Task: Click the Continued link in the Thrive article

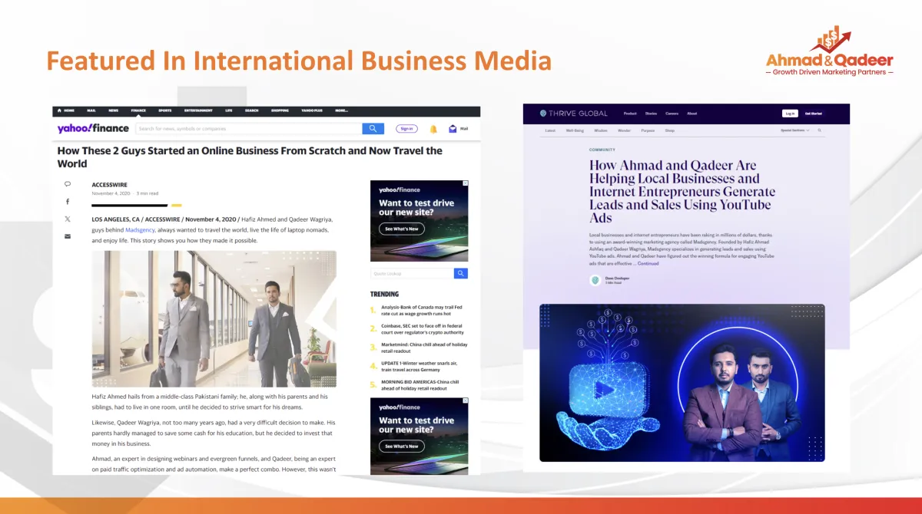Action: [x=648, y=263]
